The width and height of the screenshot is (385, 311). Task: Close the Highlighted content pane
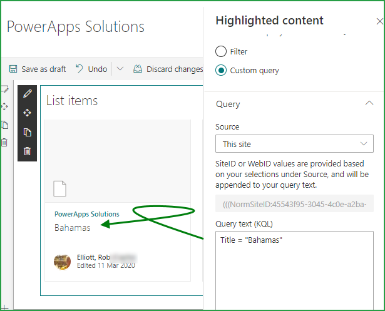click(x=379, y=21)
